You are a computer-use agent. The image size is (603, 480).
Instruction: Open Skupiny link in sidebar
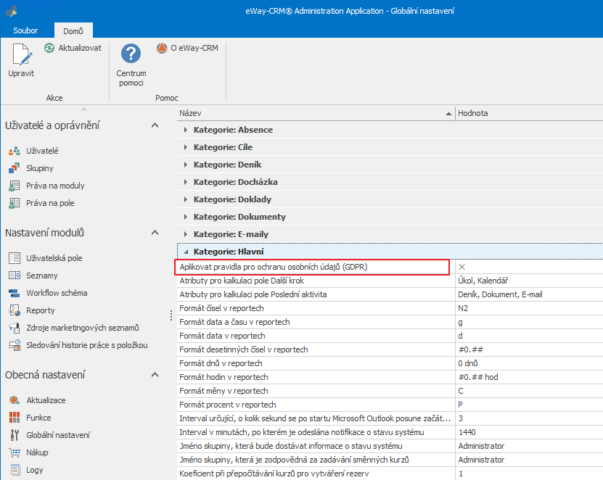tap(40, 168)
